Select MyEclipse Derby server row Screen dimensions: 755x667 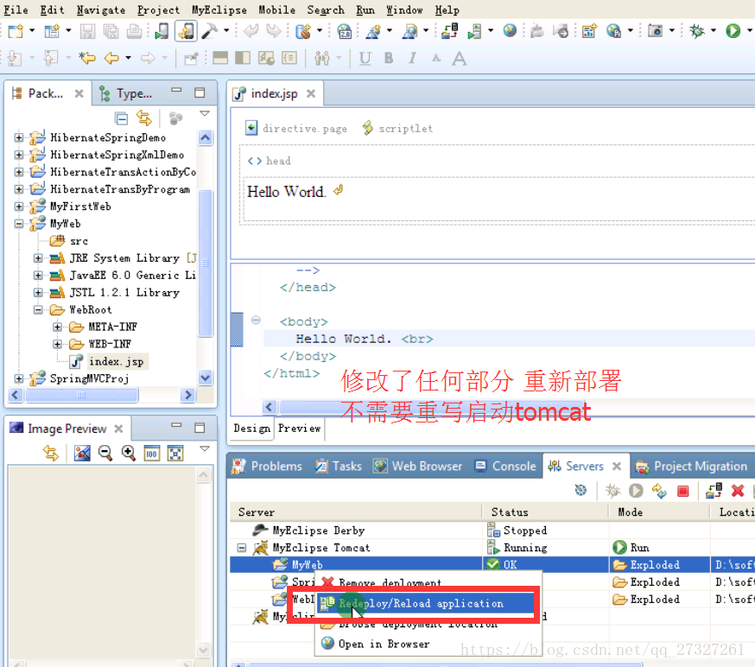click(x=318, y=530)
